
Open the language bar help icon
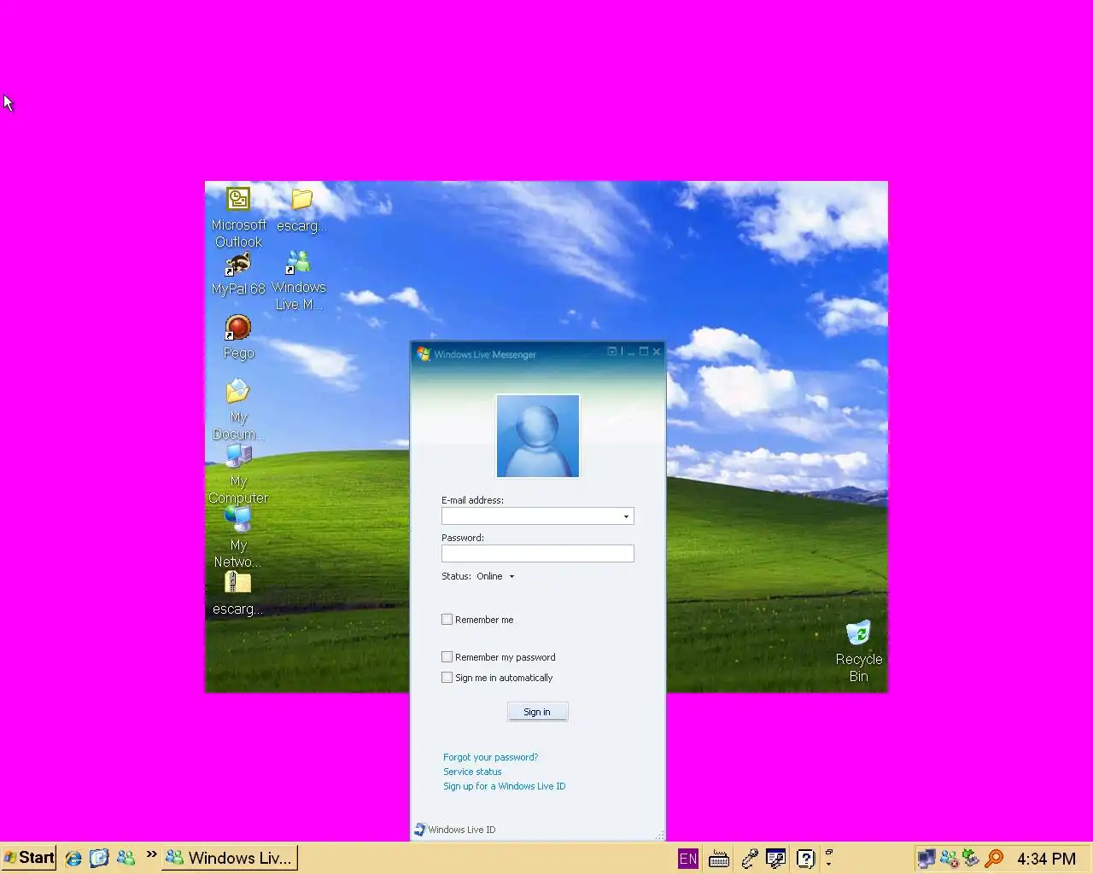tap(805, 859)
